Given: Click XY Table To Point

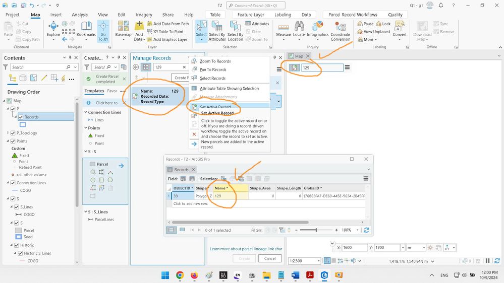Looking at the screenshot, I should pyautogui.click(x=165, y=31).
